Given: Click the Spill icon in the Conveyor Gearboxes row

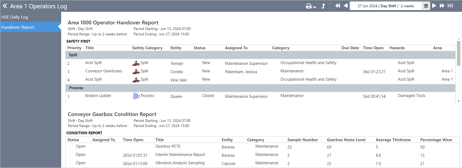Looking at the screenshot, I should (136, 71).
